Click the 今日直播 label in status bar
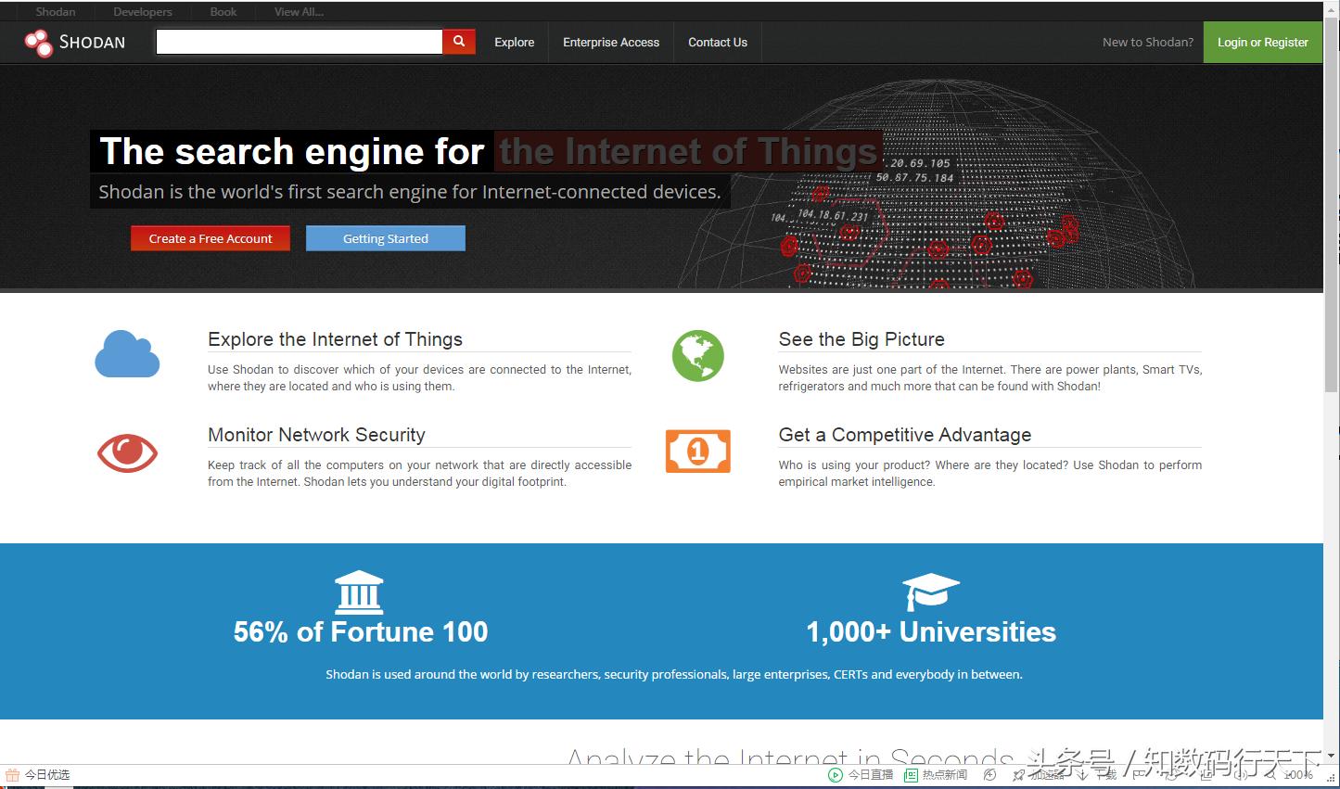1340x789 pixels. pyautogui.click(x=871, y=775)
